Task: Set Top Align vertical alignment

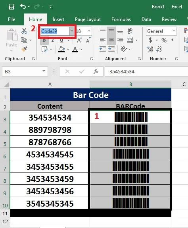Action: tap(103, 29)
